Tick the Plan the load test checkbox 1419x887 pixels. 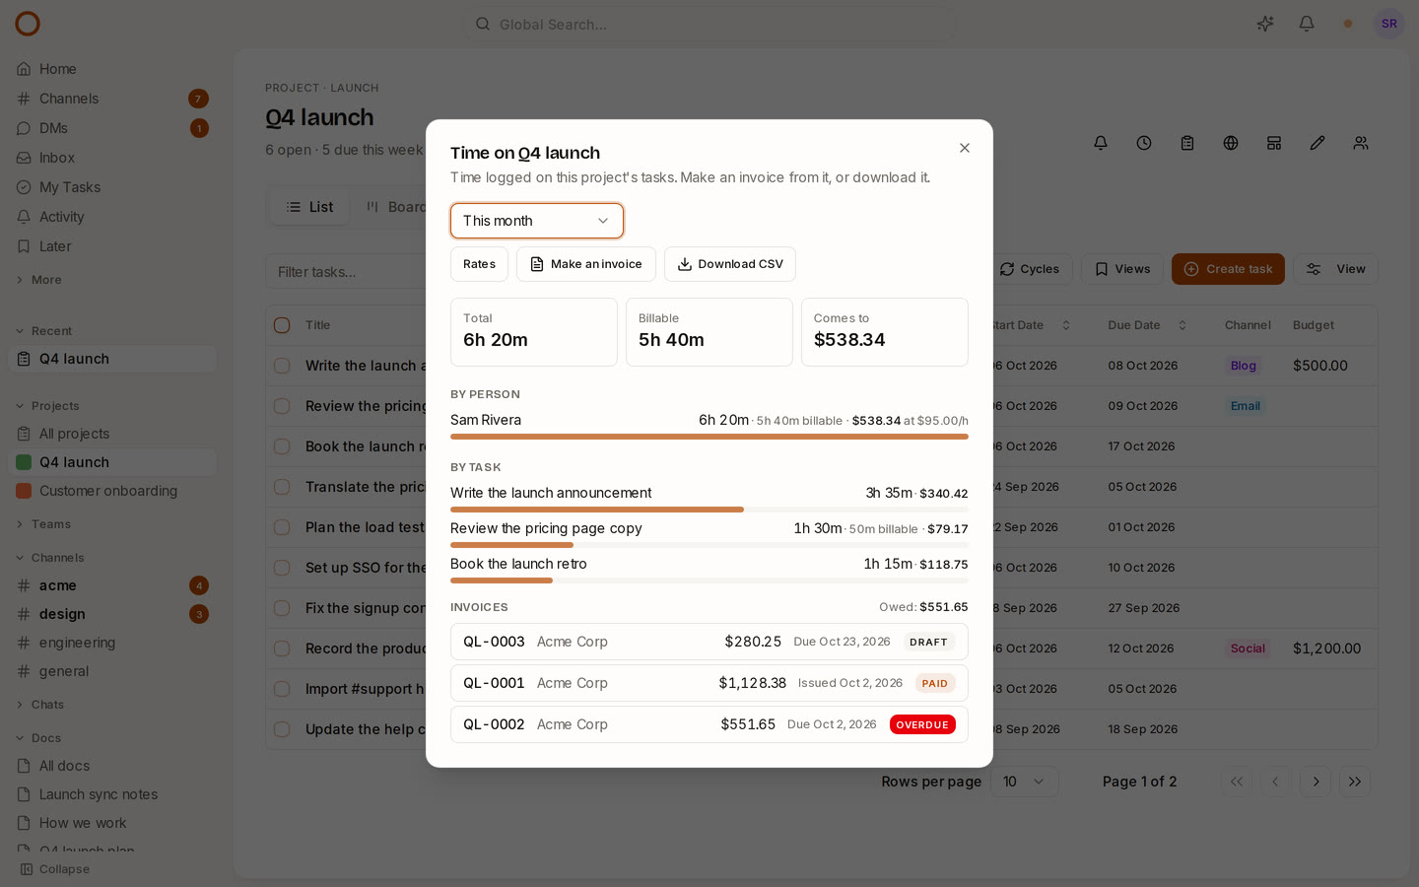pyautogui.click(x=282, y=527)
